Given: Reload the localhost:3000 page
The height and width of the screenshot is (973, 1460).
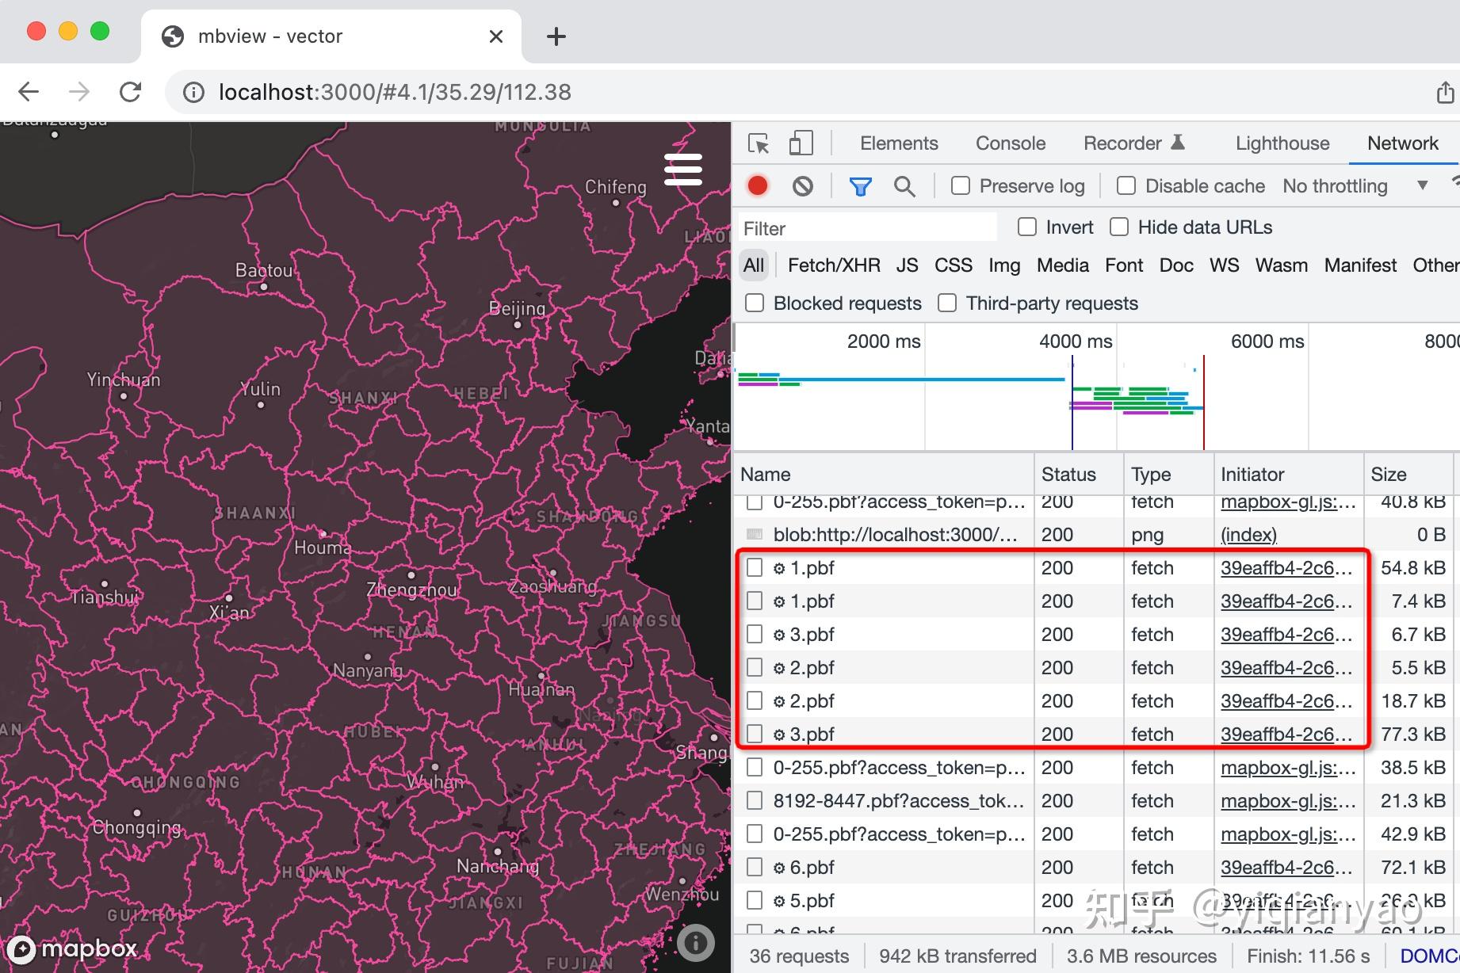Looking at the screenshot, I should [130, 91].
